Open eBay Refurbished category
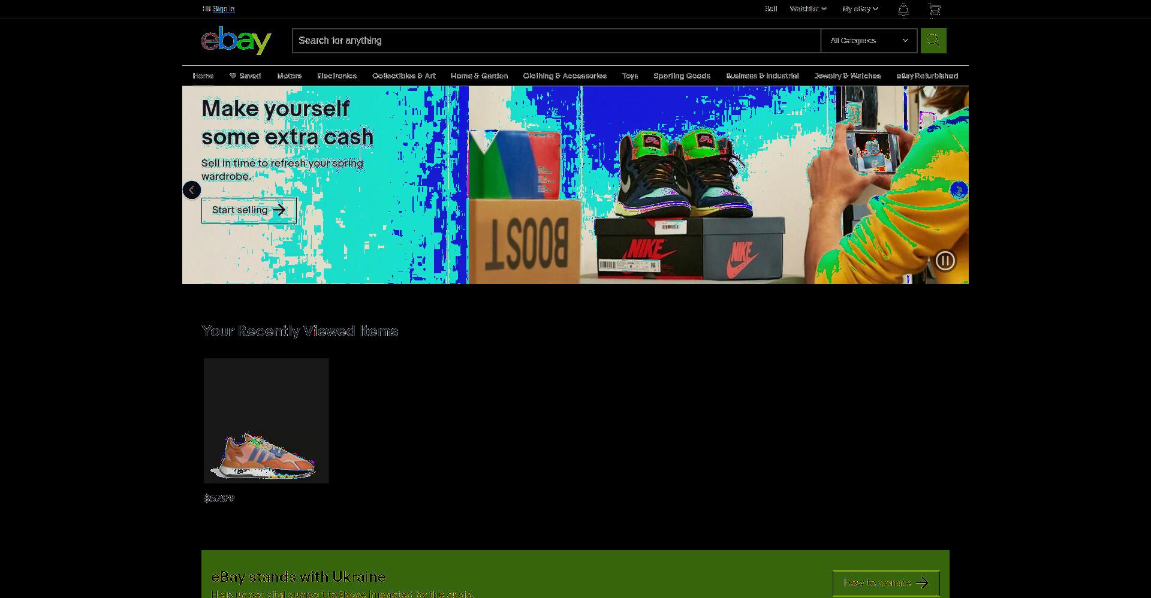The image size is (1151, 598). coord(927,76)
